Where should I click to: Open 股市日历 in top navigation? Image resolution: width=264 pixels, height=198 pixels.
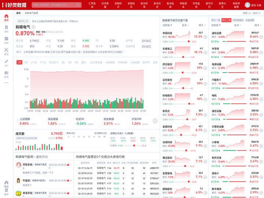click(209, 5)
